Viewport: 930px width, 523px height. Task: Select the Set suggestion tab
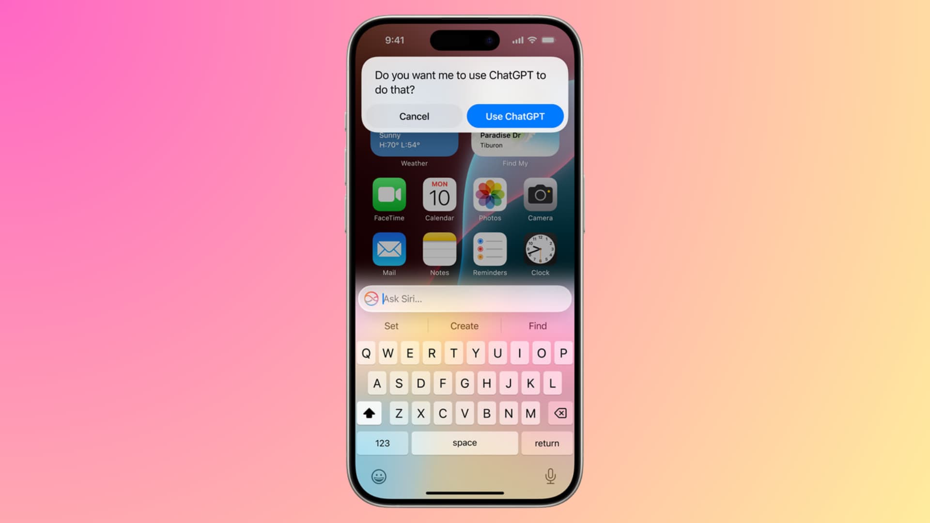390,326
